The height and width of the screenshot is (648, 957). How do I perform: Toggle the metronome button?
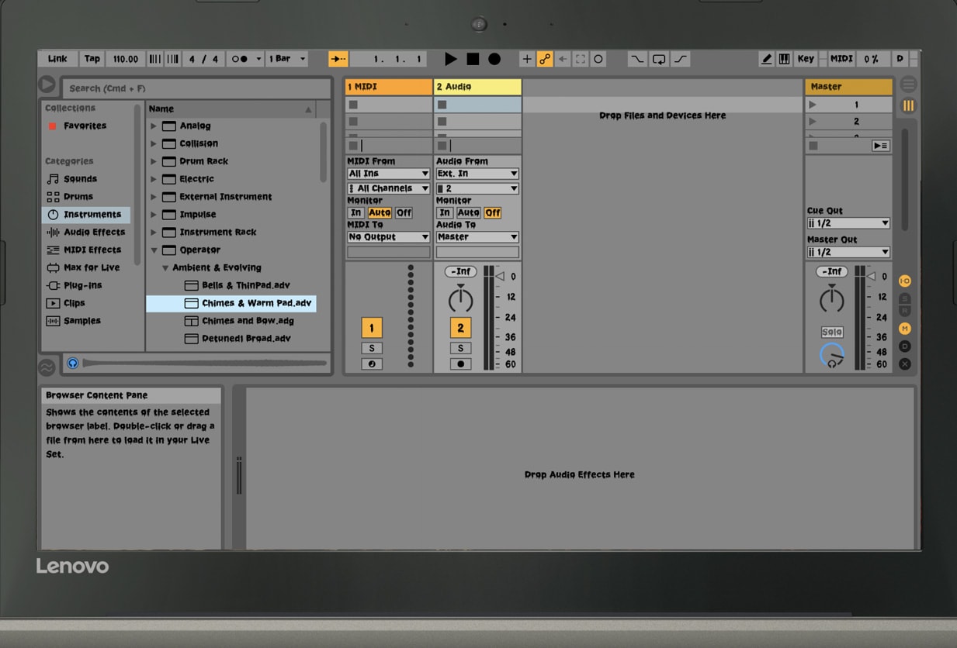click(241, 59)
